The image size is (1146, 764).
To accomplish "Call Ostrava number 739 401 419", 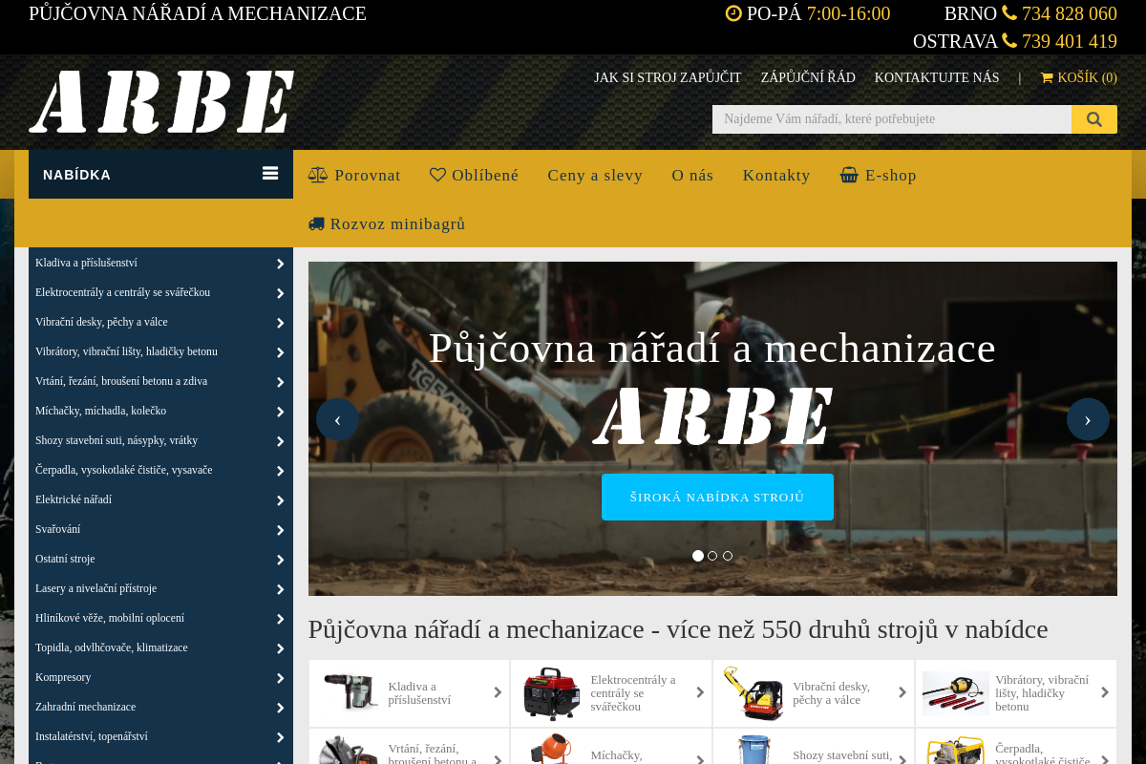I will pyautogui.click(x=1070, y=41).
